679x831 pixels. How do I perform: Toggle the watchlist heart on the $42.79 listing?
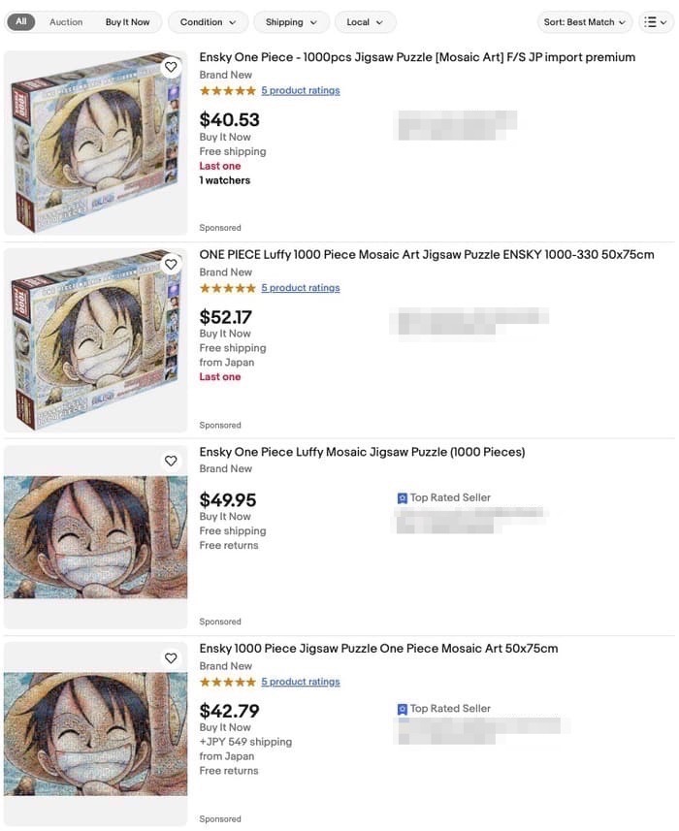pos(171,657)
